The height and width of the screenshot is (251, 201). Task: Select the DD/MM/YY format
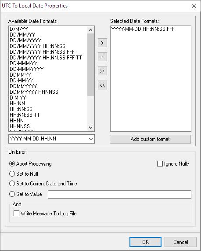tap(22, 35)
